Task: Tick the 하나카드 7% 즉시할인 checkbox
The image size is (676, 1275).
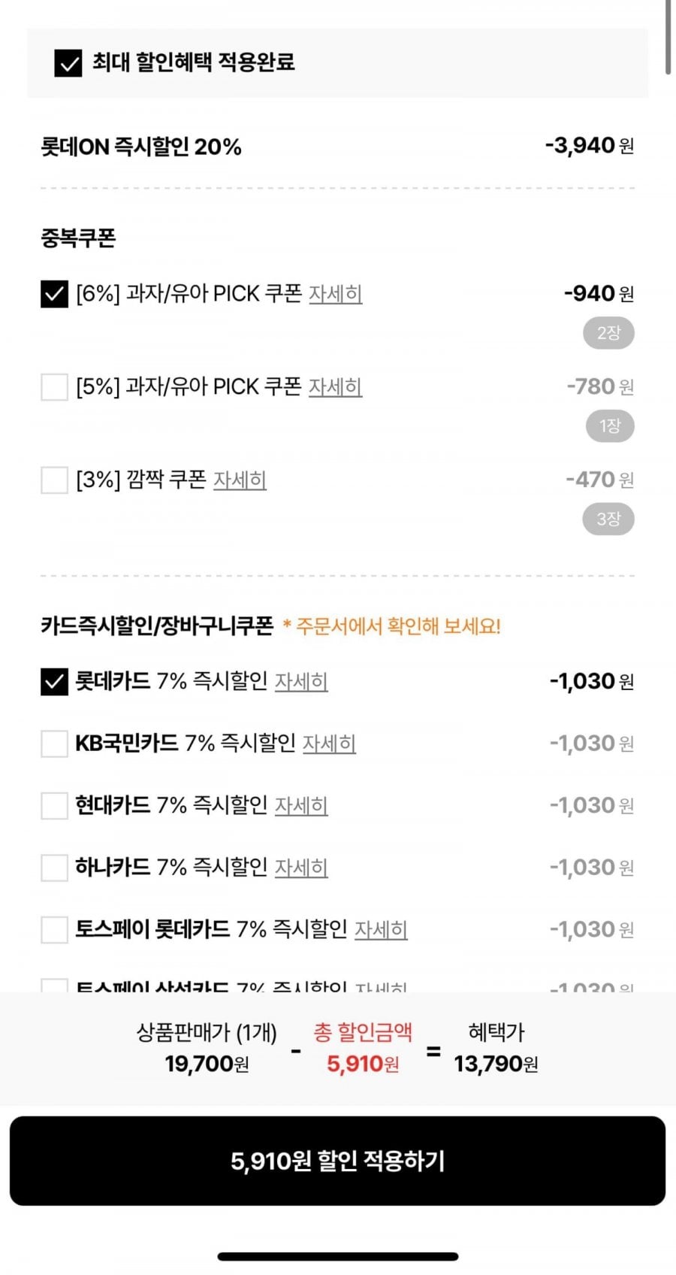Action: tap(54, 868)
